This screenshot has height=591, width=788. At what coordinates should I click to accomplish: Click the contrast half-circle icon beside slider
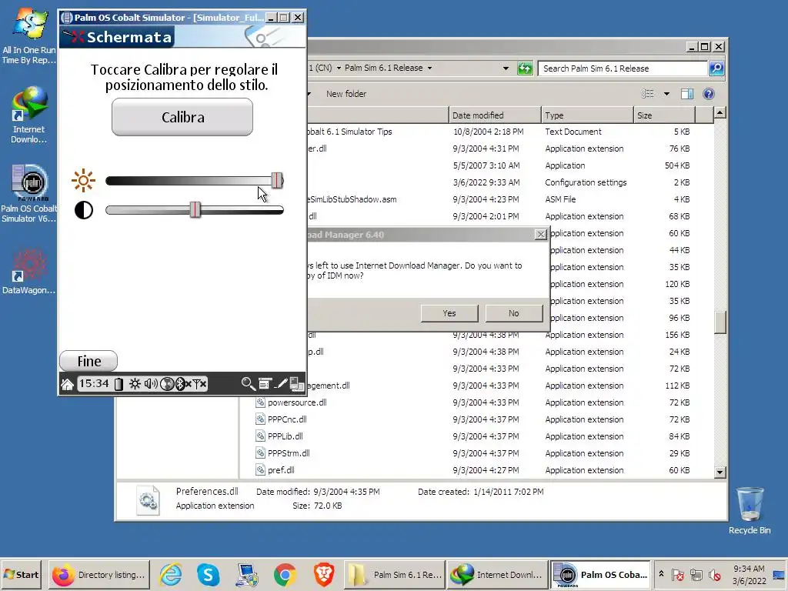coord(84,210)
